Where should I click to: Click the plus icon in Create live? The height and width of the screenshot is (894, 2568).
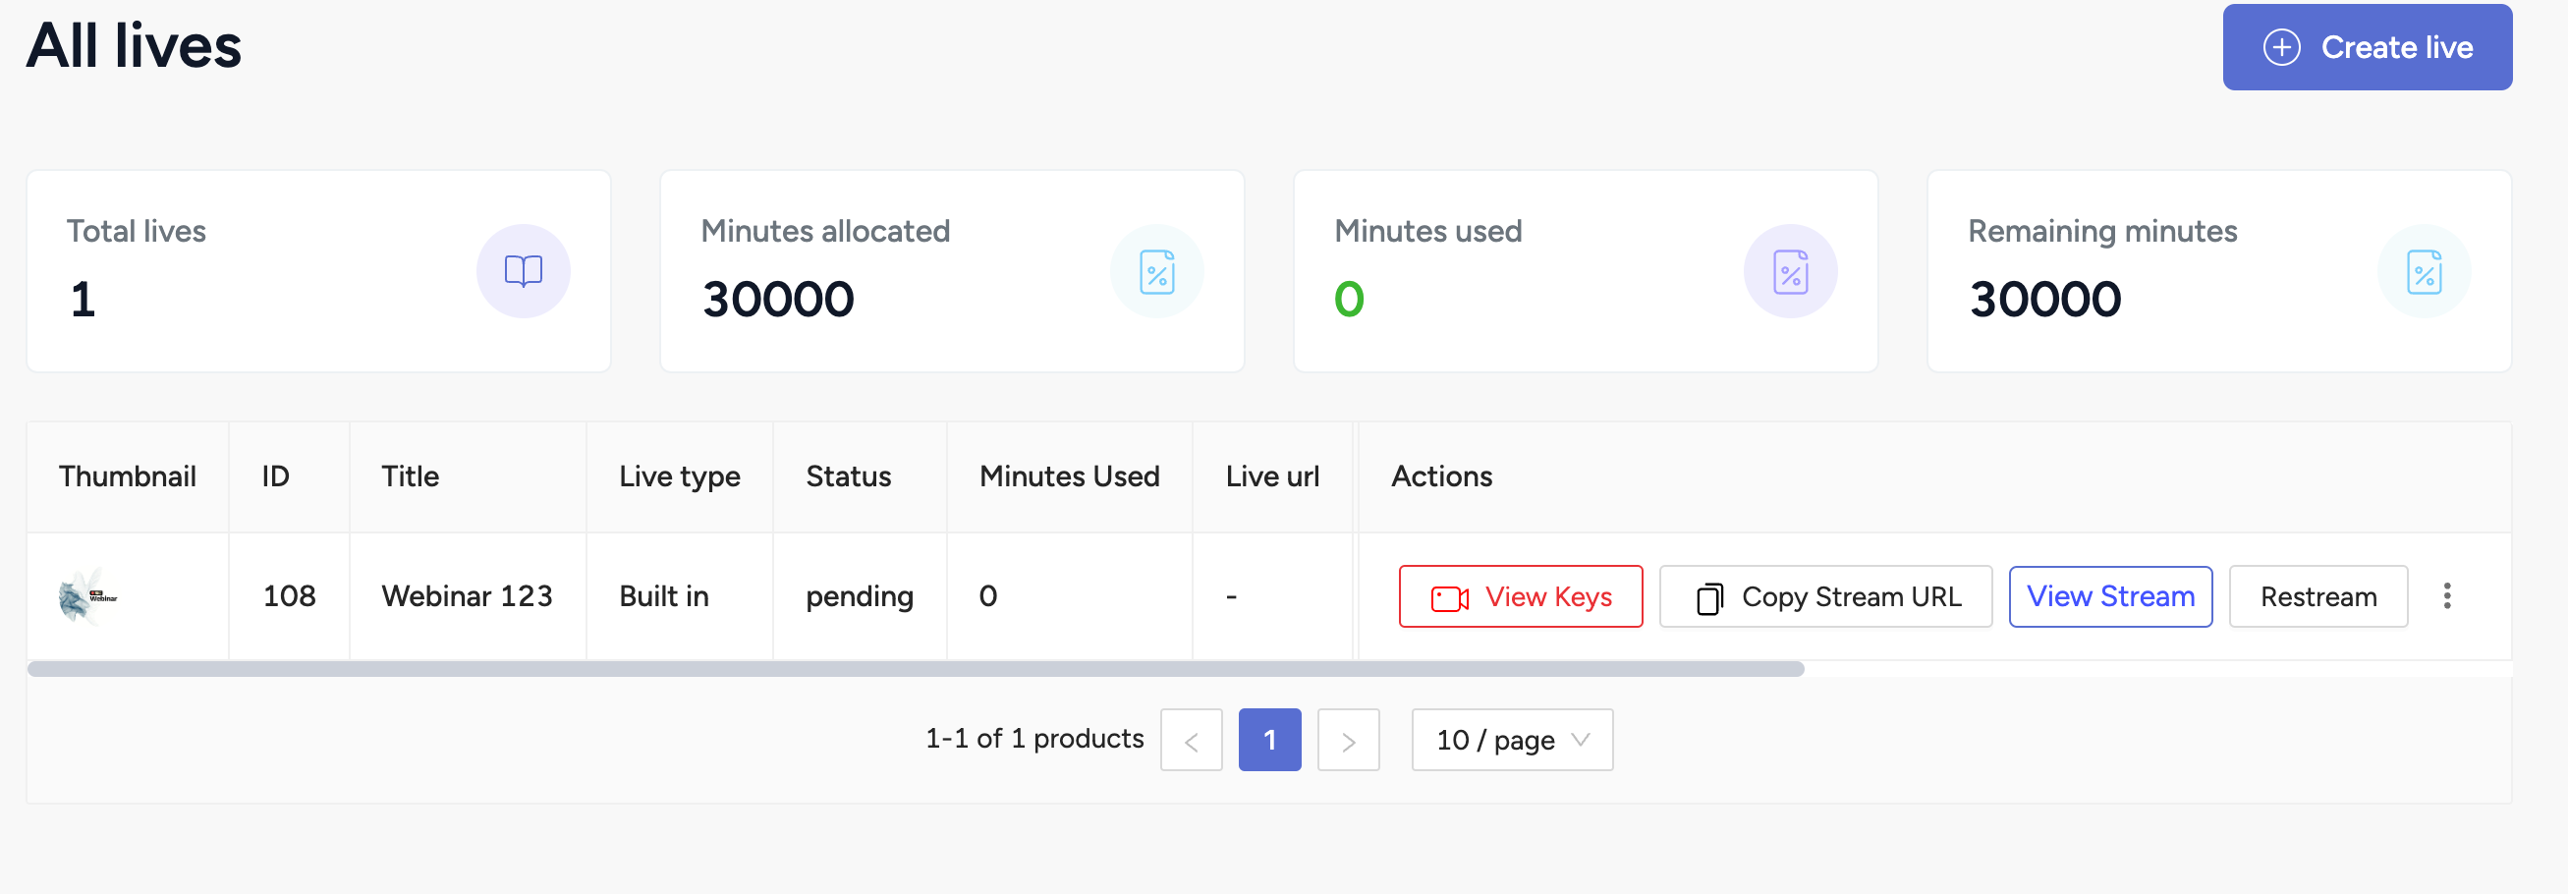click(2281, 47)
